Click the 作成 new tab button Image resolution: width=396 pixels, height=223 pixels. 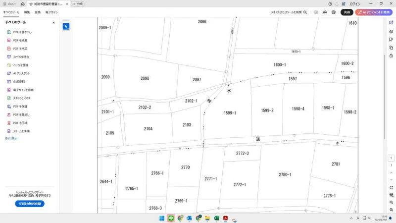pyautogui.click(x=78, y=4)
